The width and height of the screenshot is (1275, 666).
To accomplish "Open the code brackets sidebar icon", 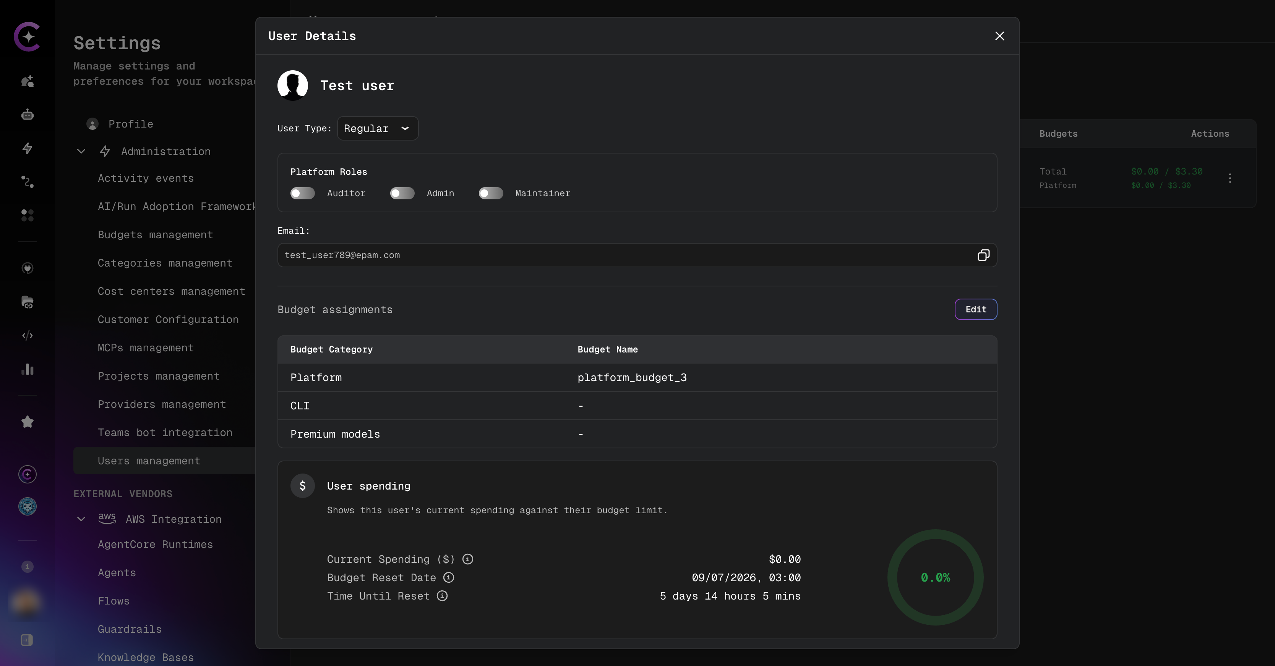I will (28, 336).
